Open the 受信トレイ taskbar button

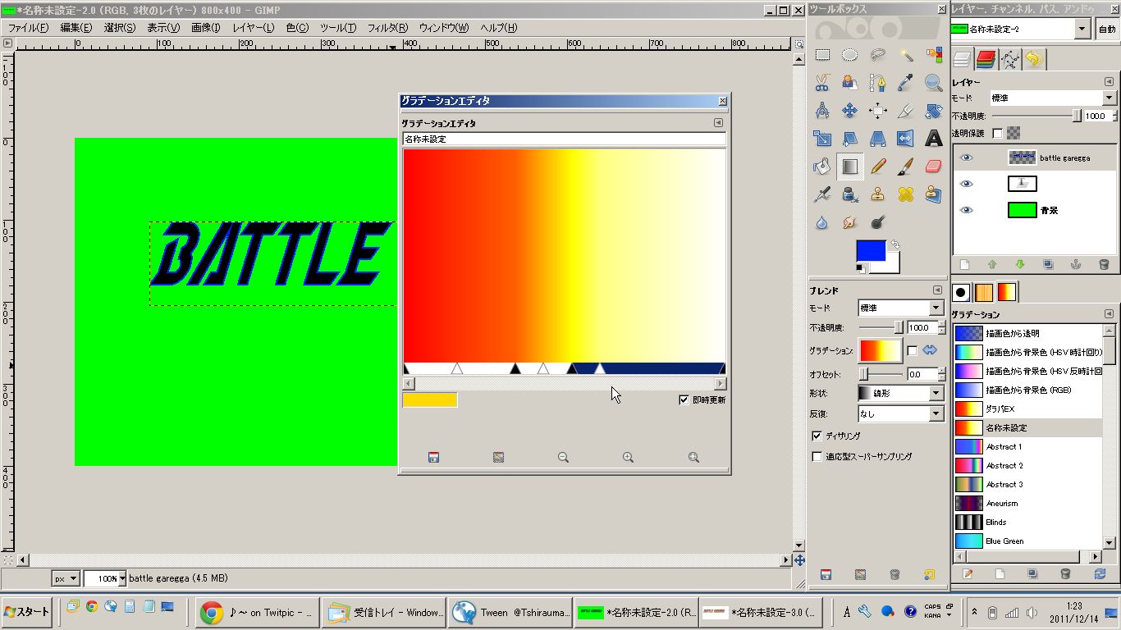385,612
